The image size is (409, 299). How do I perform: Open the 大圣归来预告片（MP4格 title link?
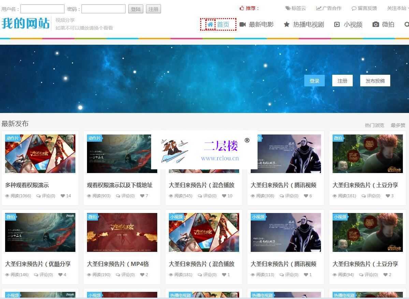[118, 264]
